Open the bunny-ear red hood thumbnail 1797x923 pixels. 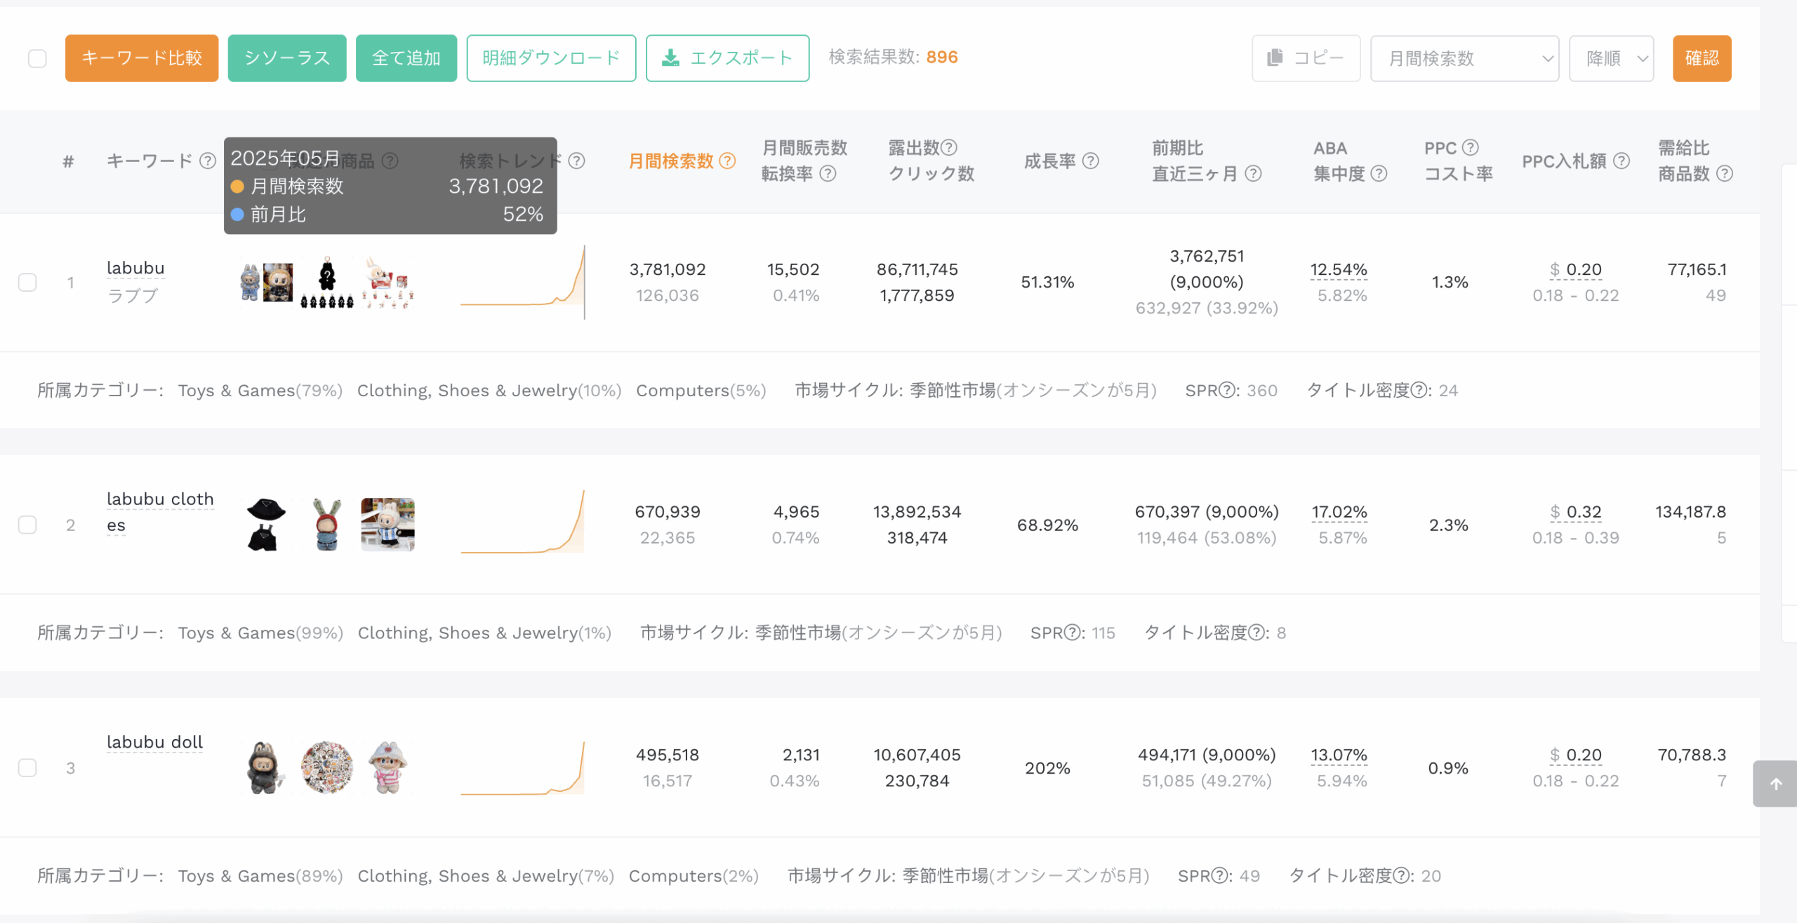coord(327,525)
